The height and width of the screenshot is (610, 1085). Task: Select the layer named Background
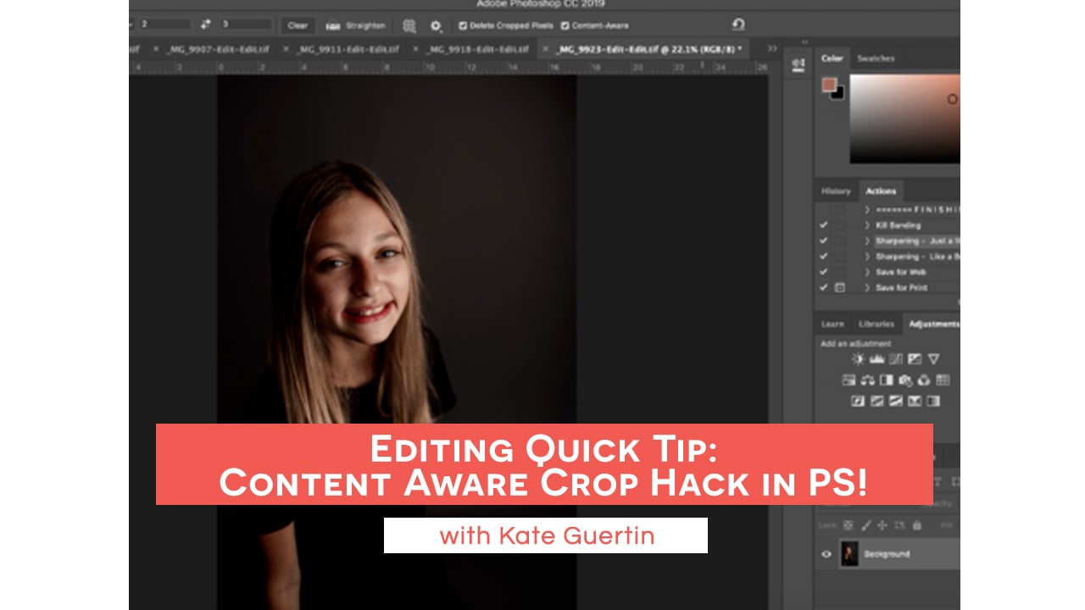pyautogui.click(x=887, y=554)
